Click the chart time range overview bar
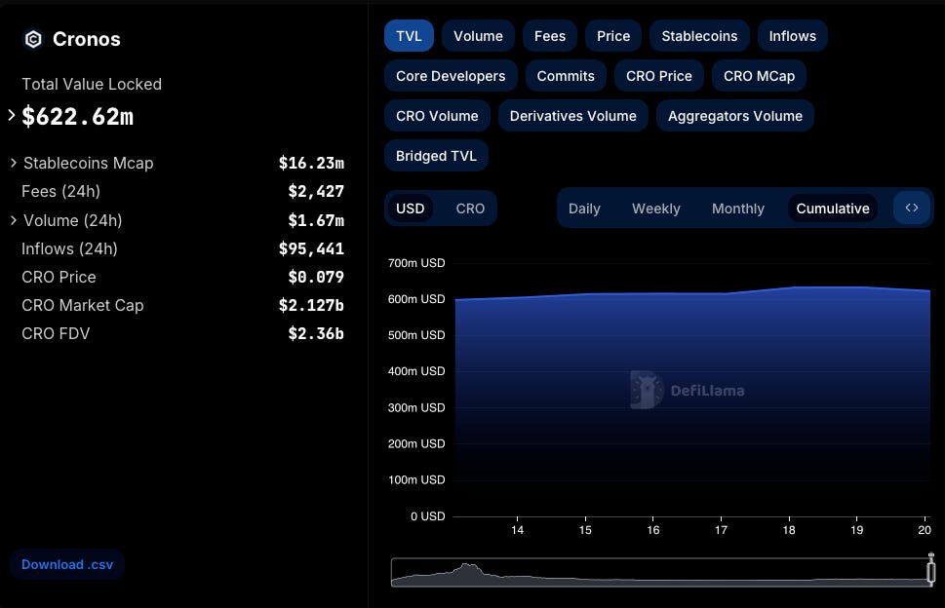Image resolution: width=945 pixels, height=608 pixels. pyautogui.click(x=660, y=572)
